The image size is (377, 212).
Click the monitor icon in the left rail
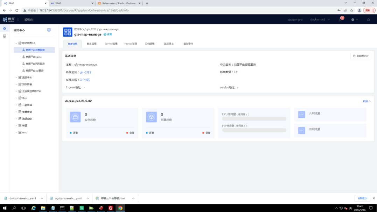(x=4, y=36)
